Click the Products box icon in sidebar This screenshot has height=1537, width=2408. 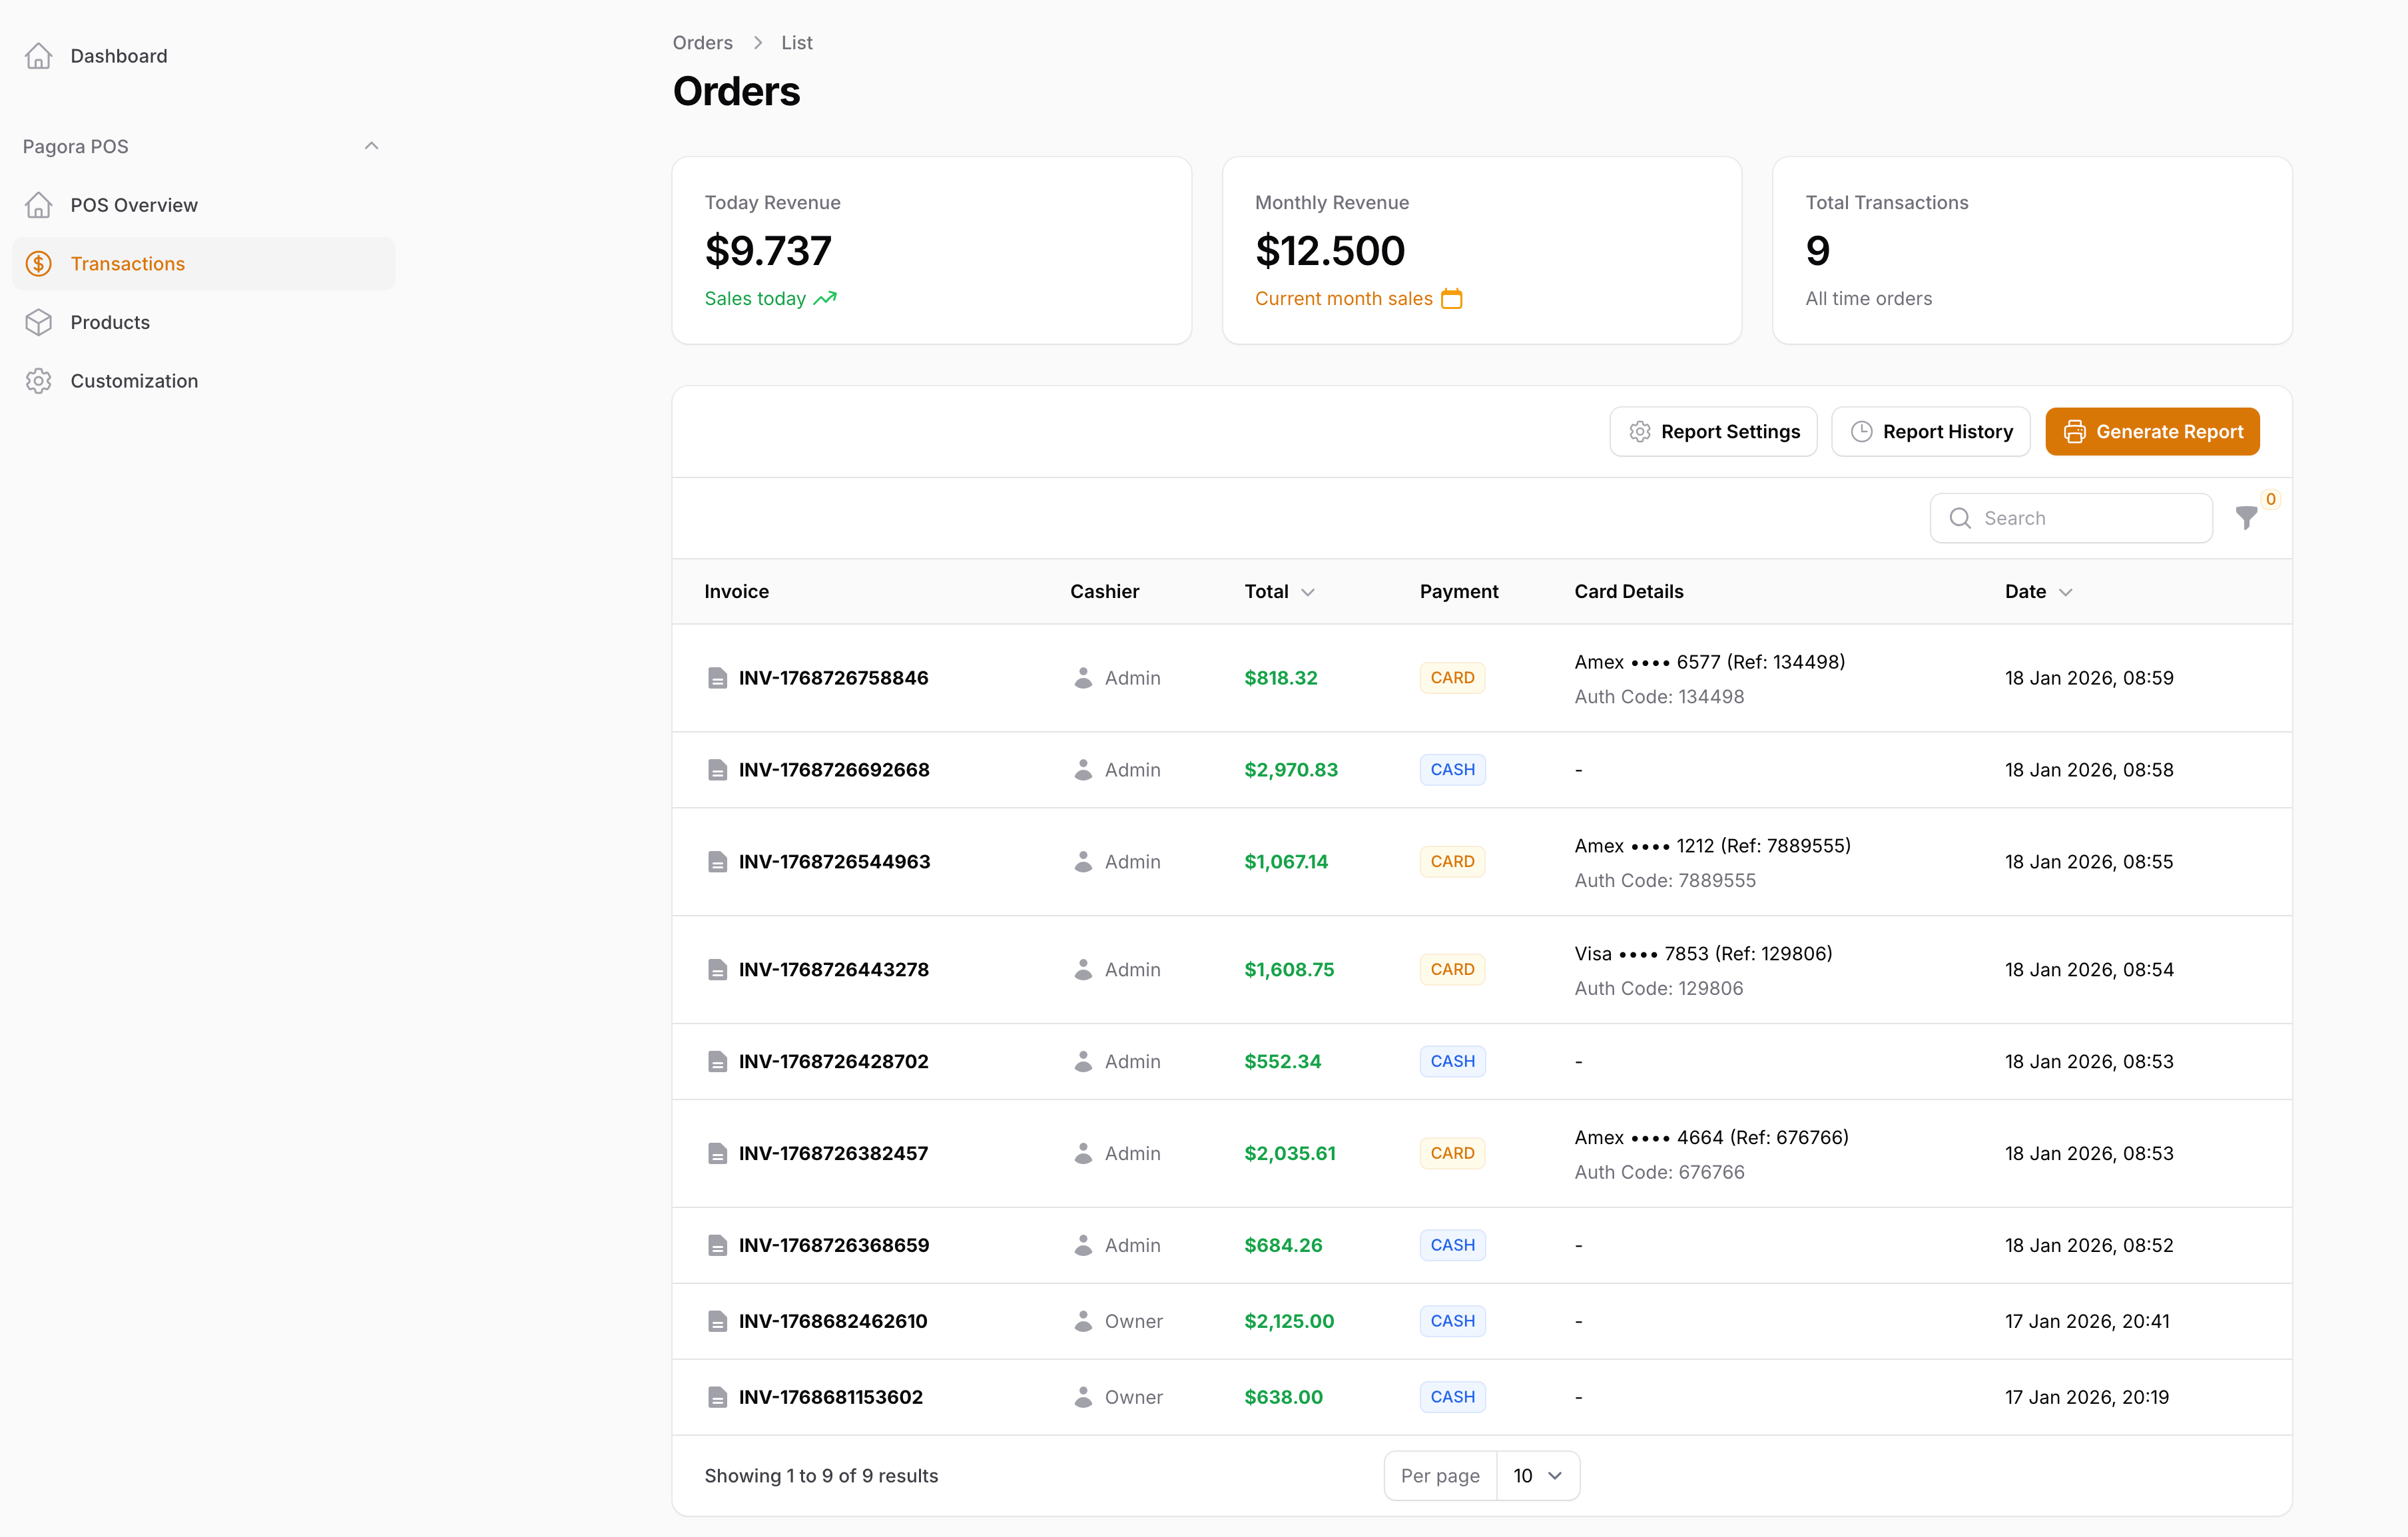point(38,322)
